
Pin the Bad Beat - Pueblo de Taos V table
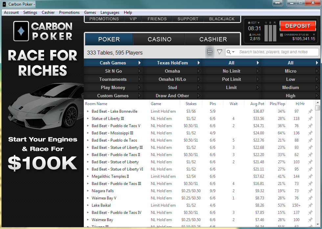point(310,126)
